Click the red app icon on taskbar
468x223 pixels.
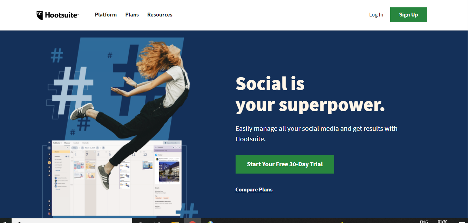coord(192,221)
